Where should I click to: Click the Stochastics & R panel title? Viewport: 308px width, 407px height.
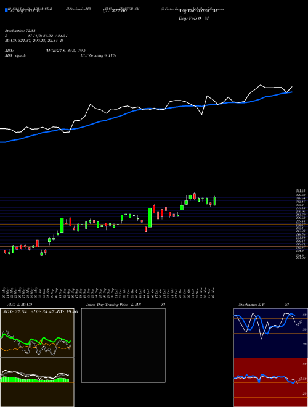coord(252,305)
